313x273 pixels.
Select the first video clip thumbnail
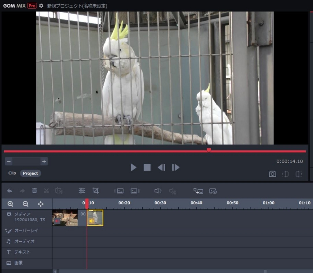tap(65, 218)
